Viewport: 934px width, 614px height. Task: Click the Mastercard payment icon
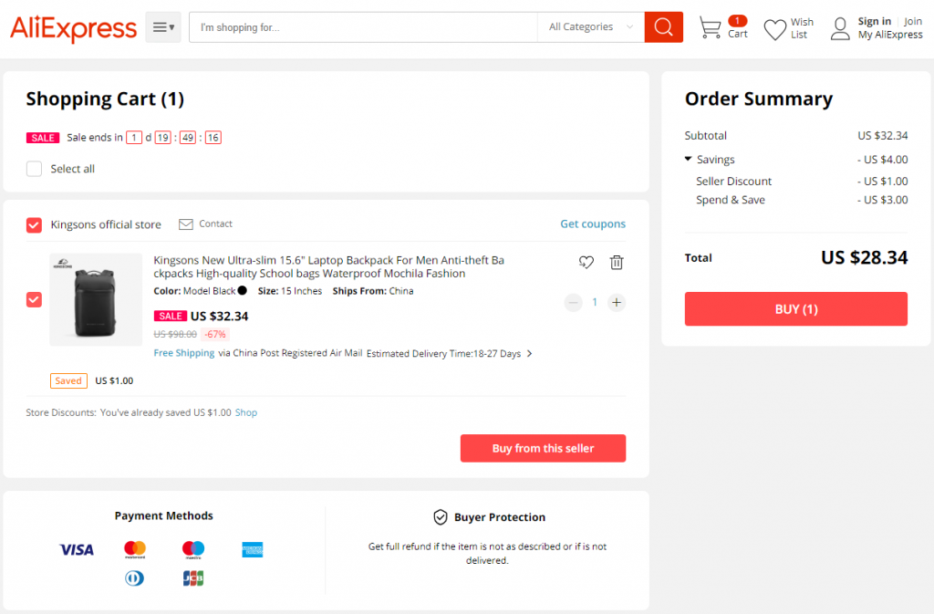point(135,549)
